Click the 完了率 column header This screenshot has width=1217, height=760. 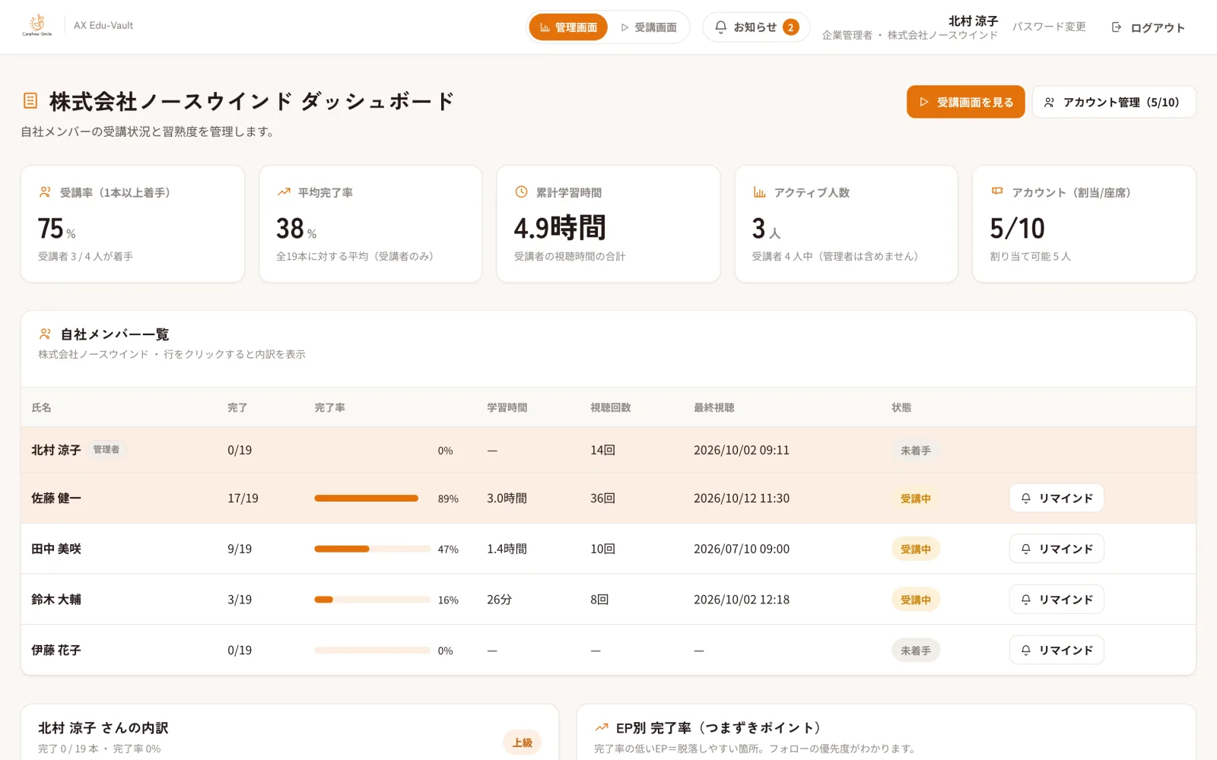coord(330,407)
